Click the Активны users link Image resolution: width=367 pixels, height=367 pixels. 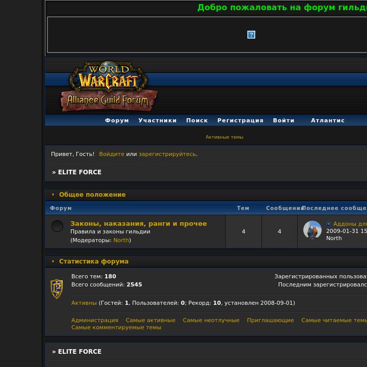click(x=84, y=303)
